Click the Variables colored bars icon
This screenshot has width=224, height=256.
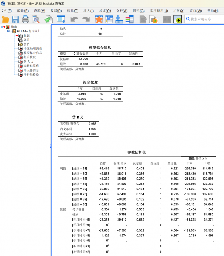point(129,20)
